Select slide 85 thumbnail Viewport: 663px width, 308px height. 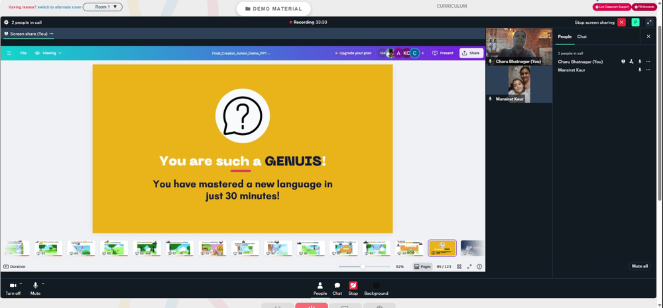114,248
